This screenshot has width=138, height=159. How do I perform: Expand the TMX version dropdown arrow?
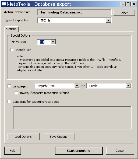(x=53, y=42)
